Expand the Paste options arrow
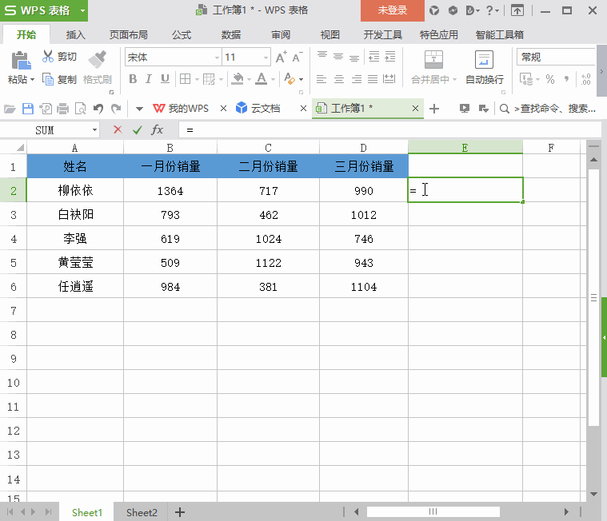This screenshot has width=607, height=521. tap(33, 80)
